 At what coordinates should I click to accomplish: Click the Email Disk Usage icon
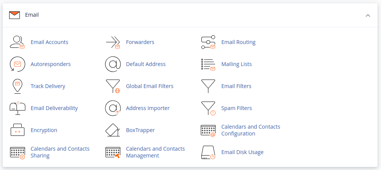(208, 152)
